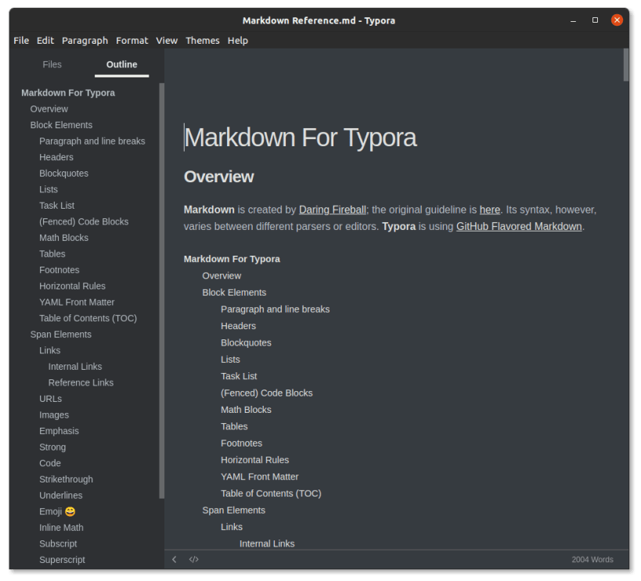Open the Themes menu
641x581 pixels.
click(203, 41)
